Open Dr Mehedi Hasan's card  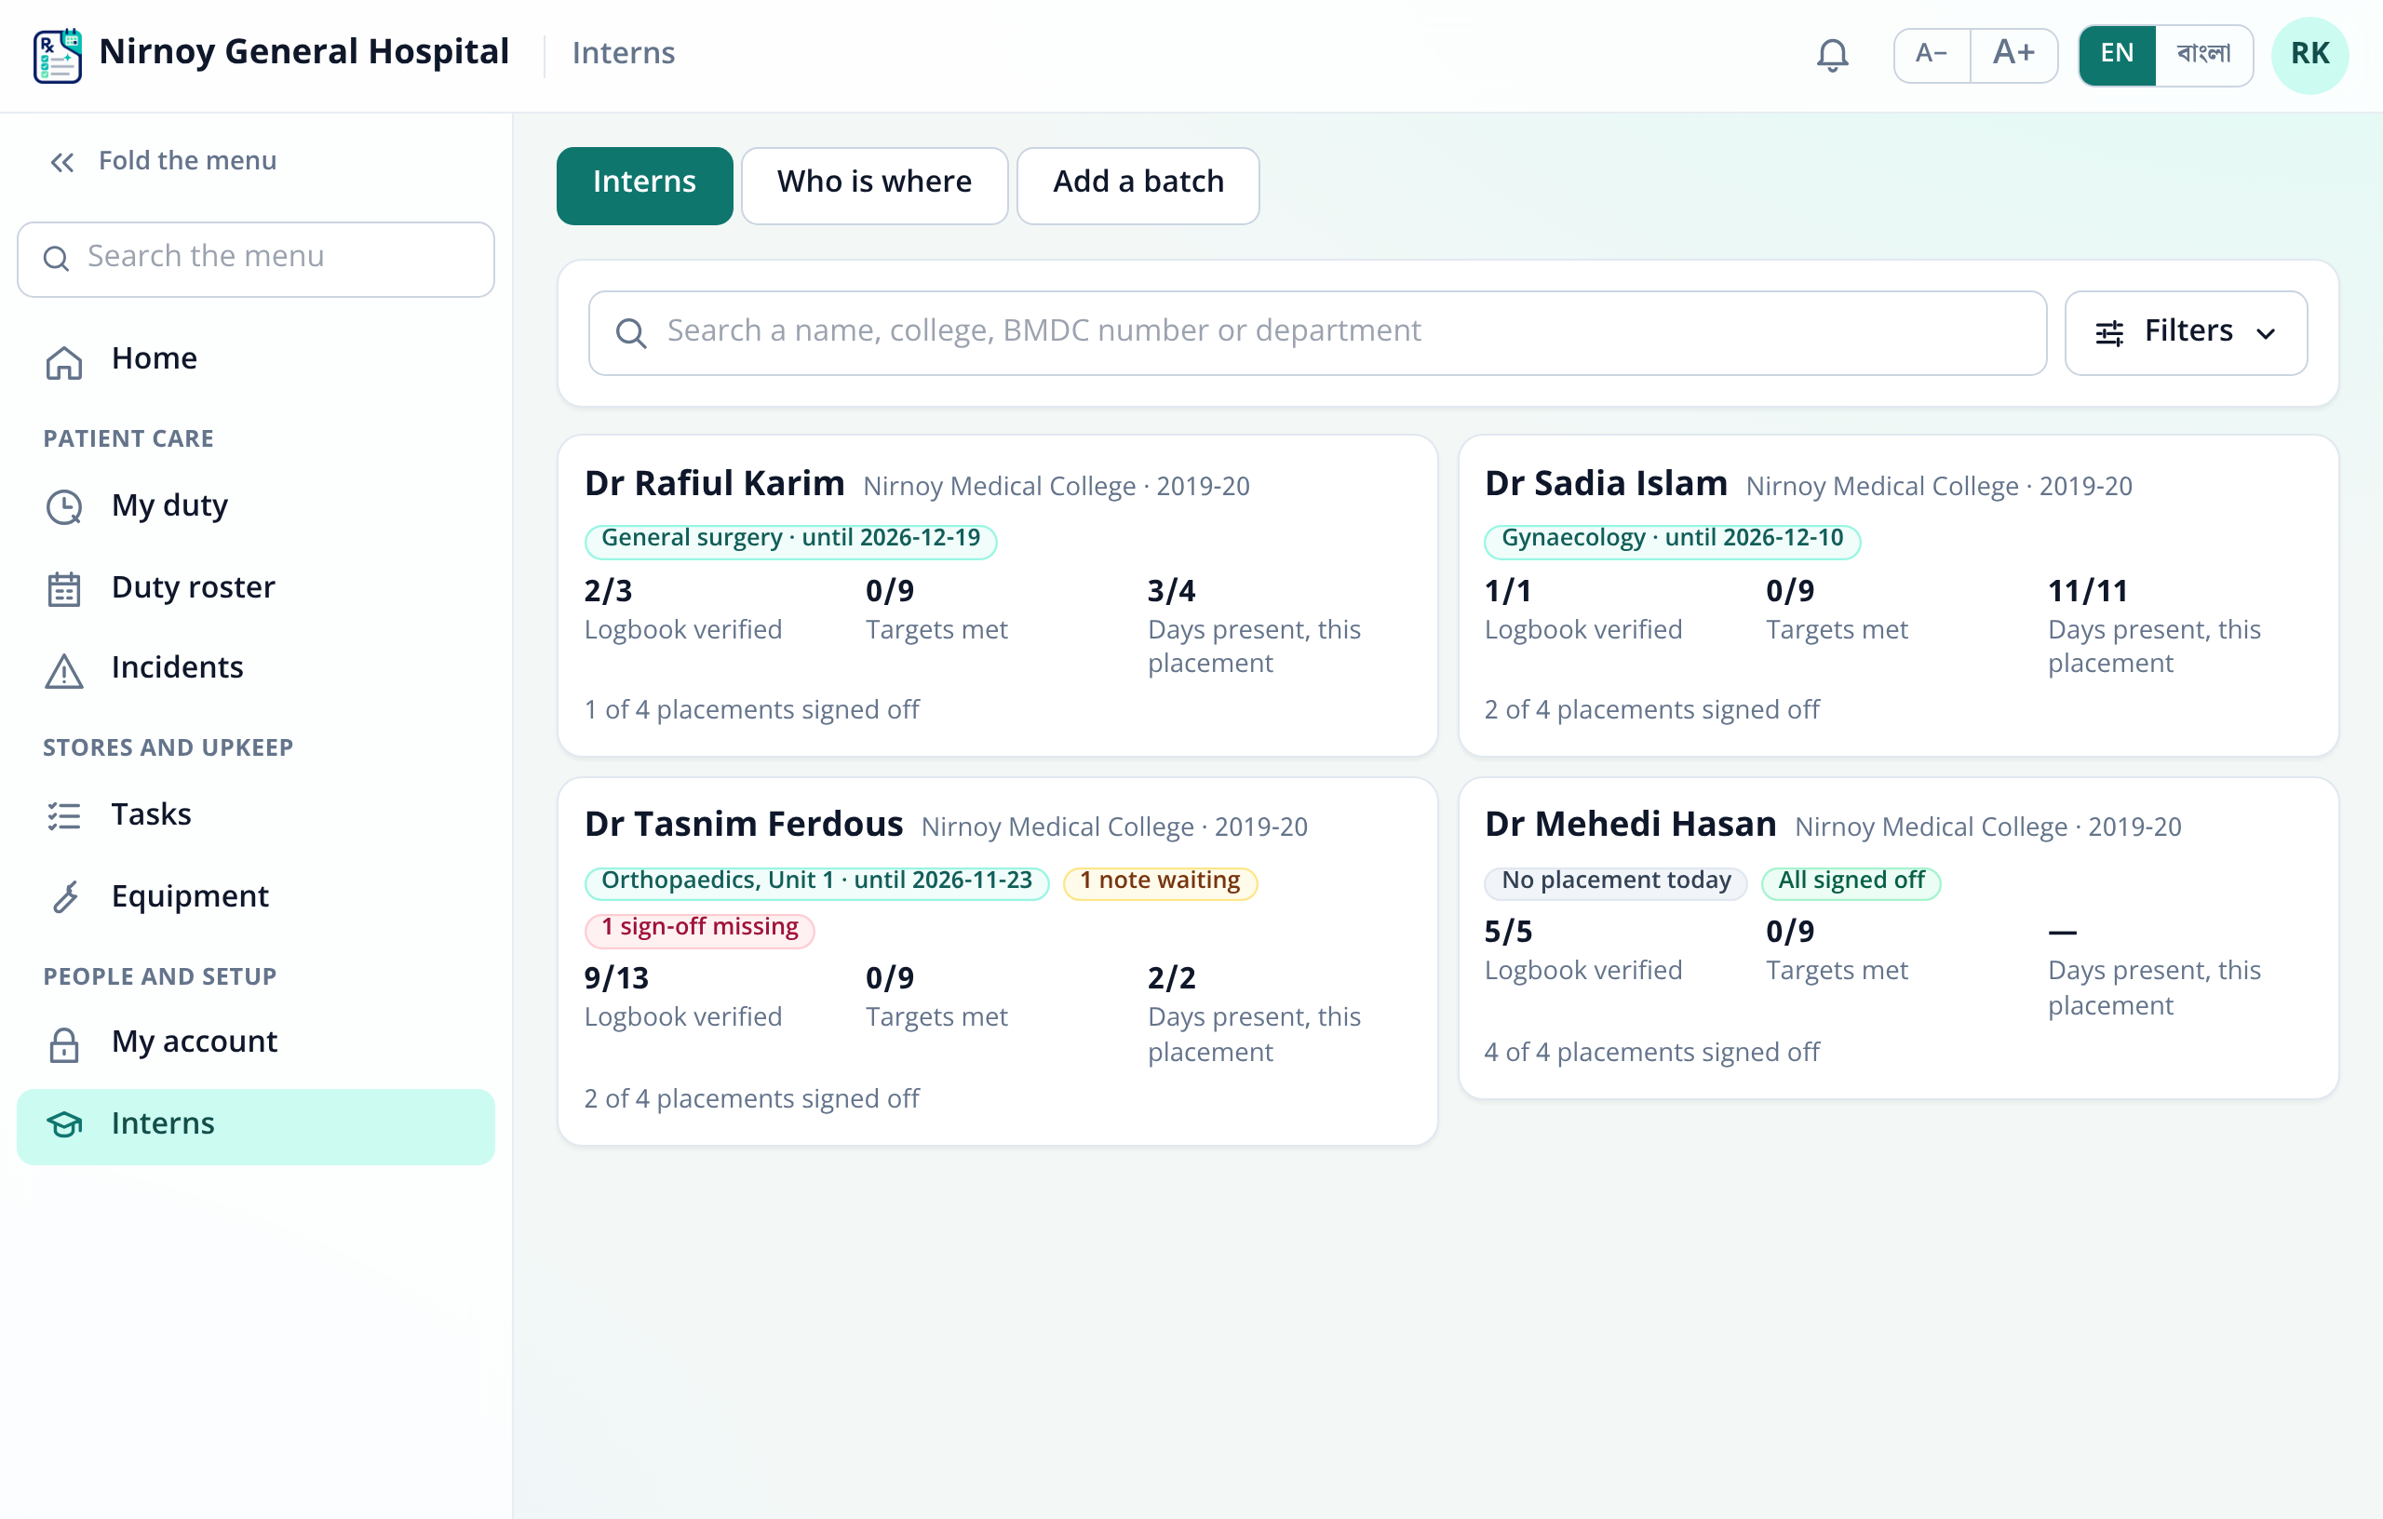coord(1897,937)
